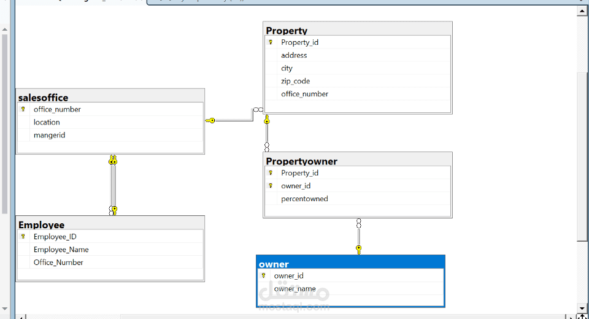Select the key endpoint above owner table
The image size is (589, 319).
point(359,250)
